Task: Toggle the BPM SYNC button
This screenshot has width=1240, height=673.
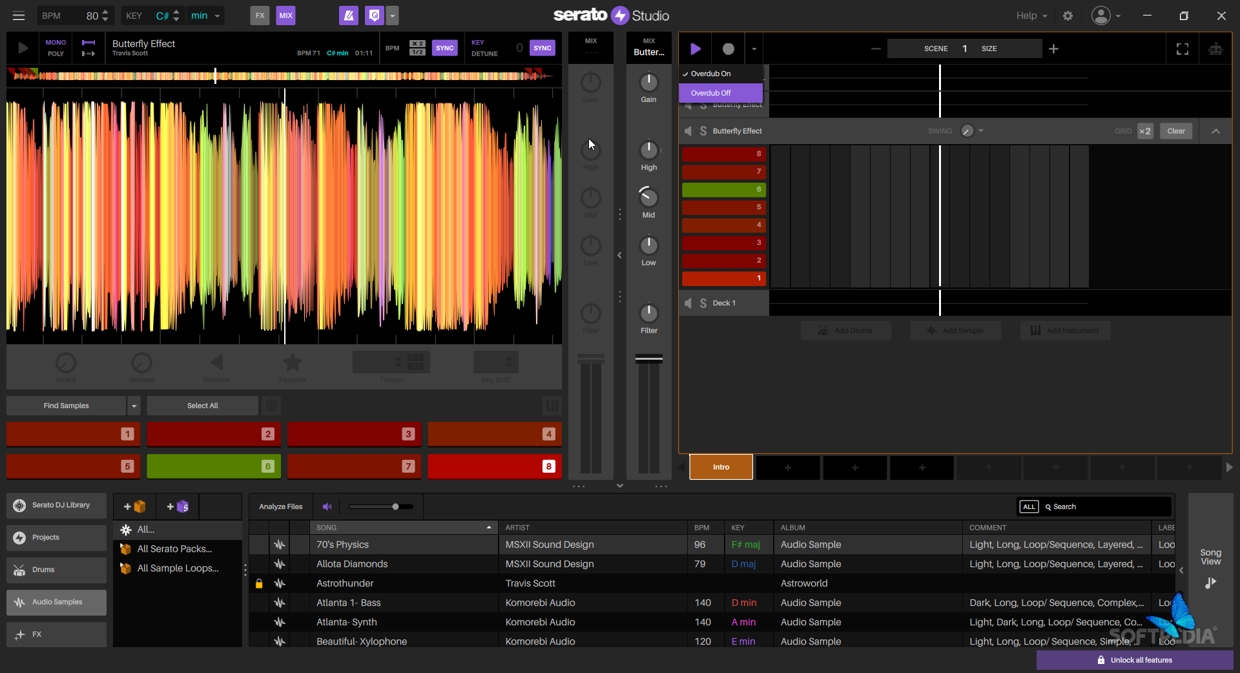Action: pos(444,48)
